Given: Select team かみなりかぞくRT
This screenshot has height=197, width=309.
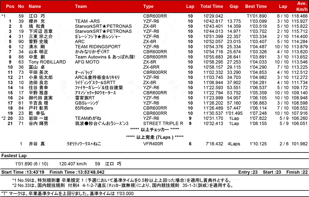Looking at the screenshot, I should tap(92, 52).
